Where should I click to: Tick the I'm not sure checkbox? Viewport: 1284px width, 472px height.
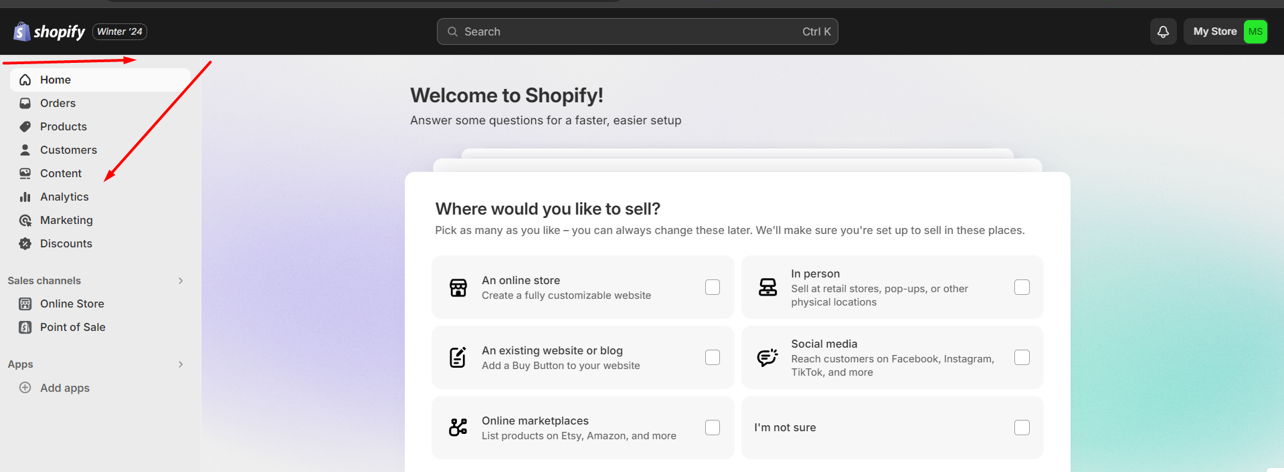(x=1022, y=427)
